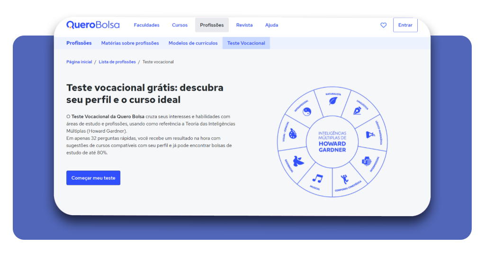Click the music note Musical icon
Viewport: 485px width, 254px height.
(x=318, y=179)
